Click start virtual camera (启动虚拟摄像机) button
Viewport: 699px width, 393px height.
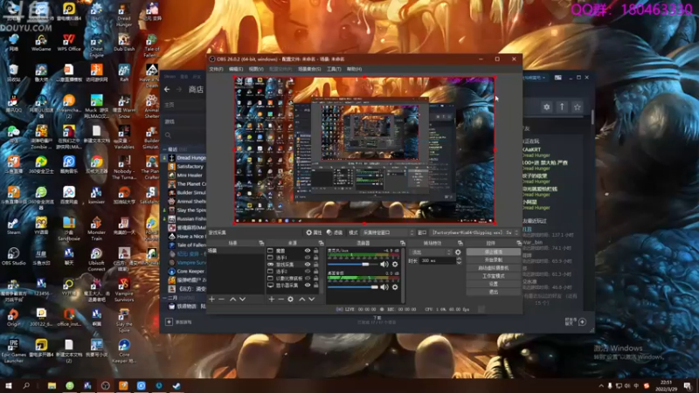pos(493,268)
